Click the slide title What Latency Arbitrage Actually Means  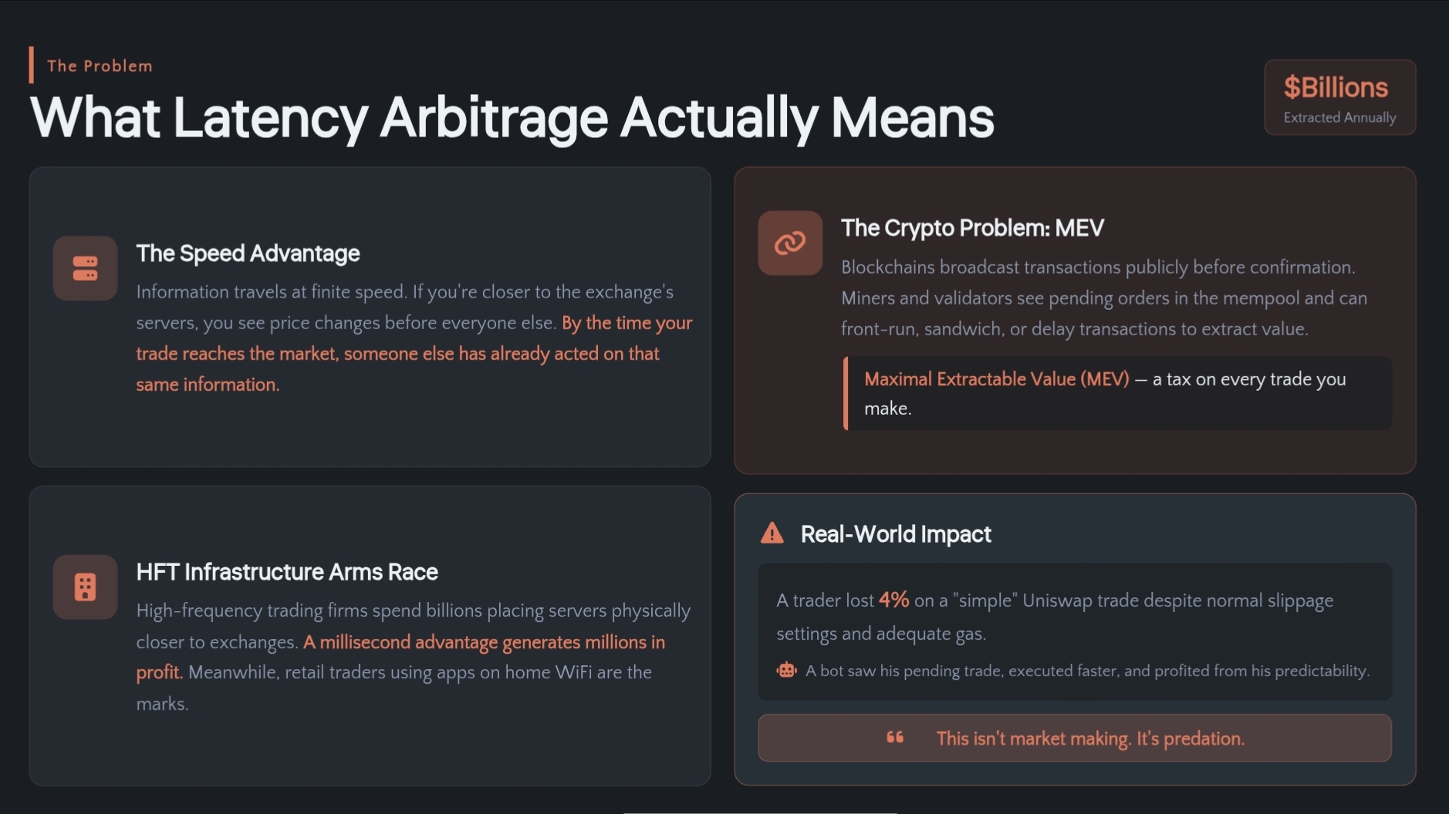(x=512, y=118)
